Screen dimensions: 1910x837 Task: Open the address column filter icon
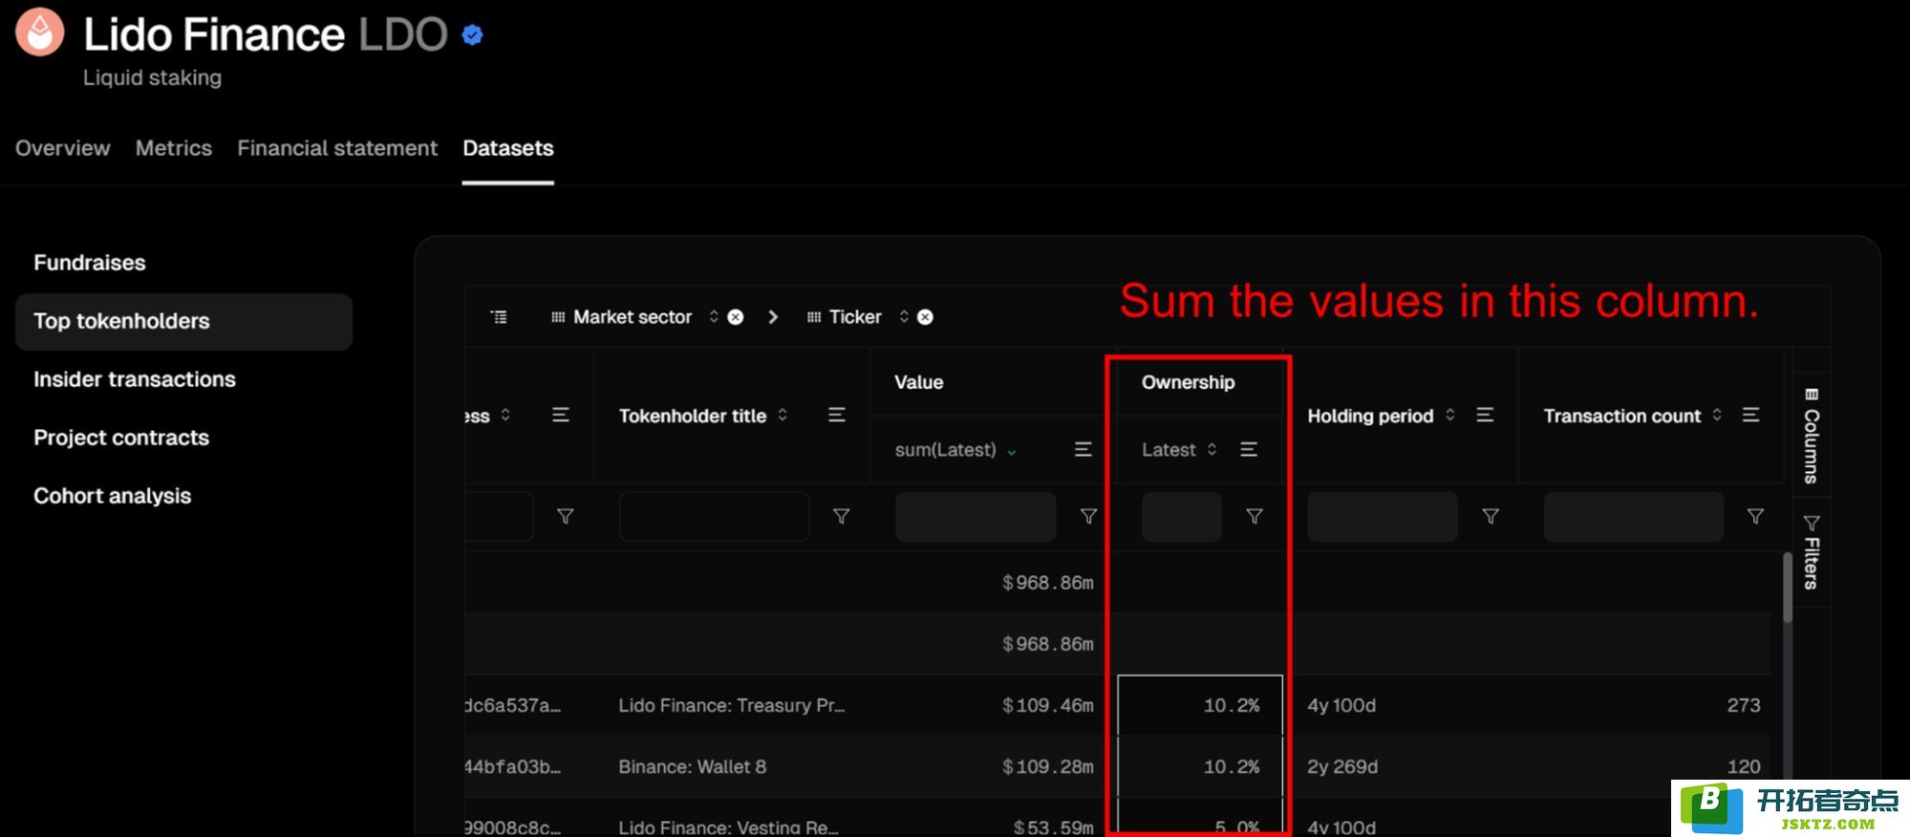coord(566,516)
